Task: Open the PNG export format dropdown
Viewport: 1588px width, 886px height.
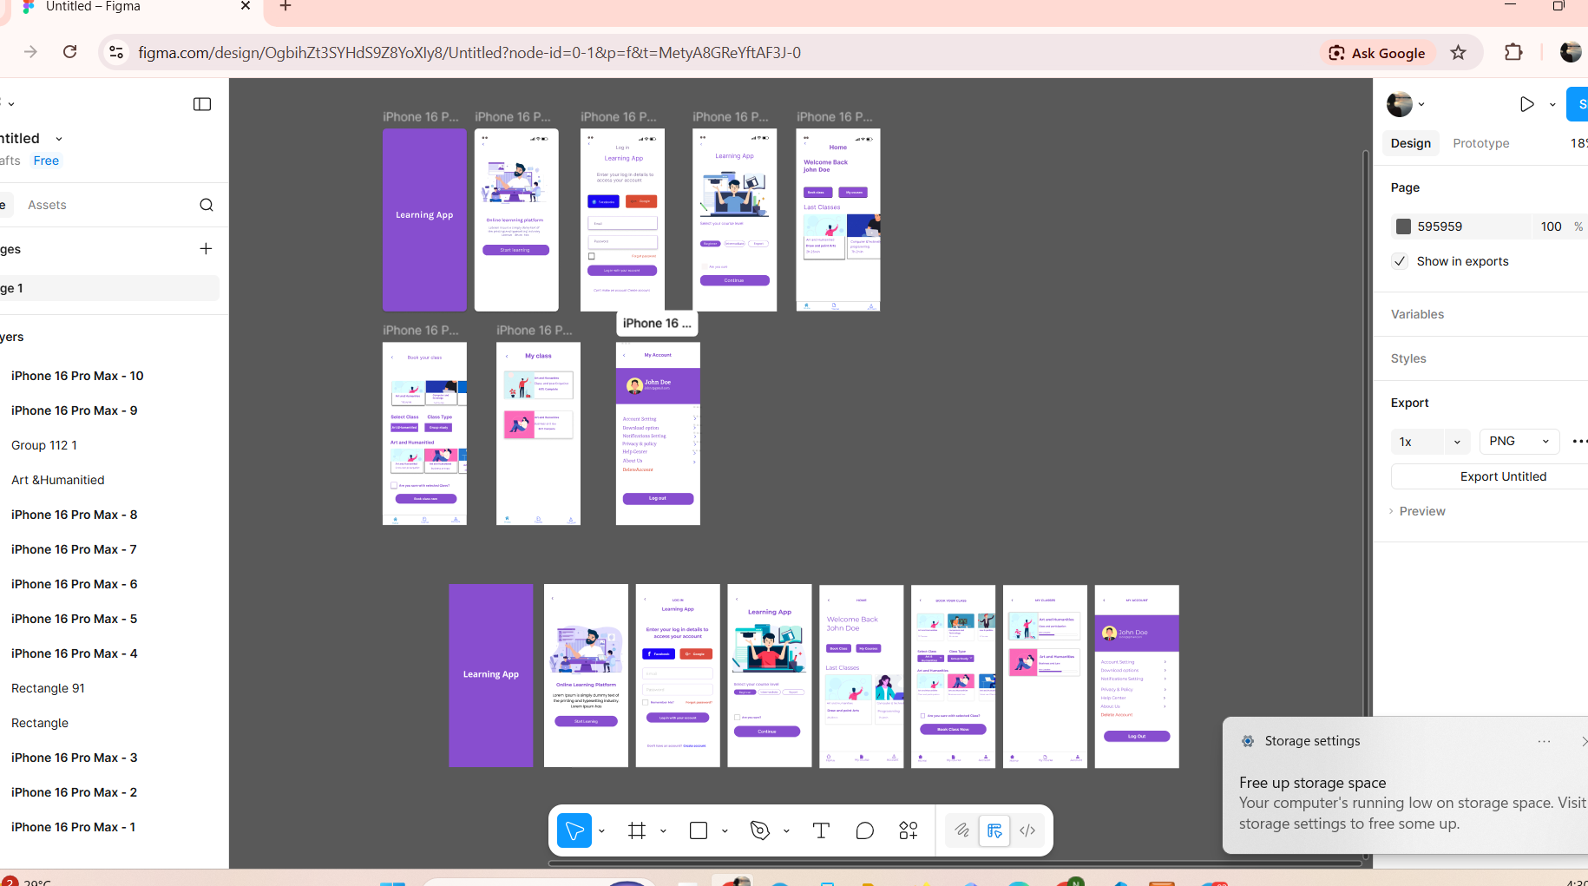Action: (1519, 442)
